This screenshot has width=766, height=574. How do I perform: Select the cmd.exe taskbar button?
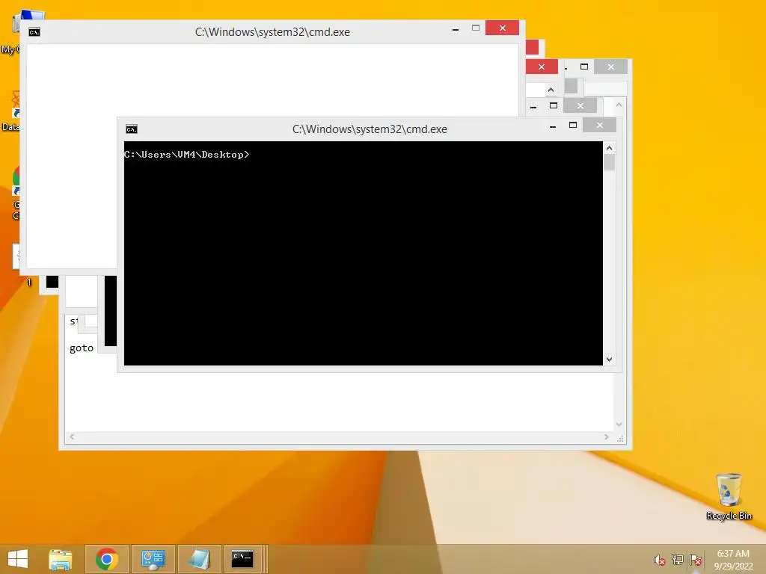coord(243,559)
